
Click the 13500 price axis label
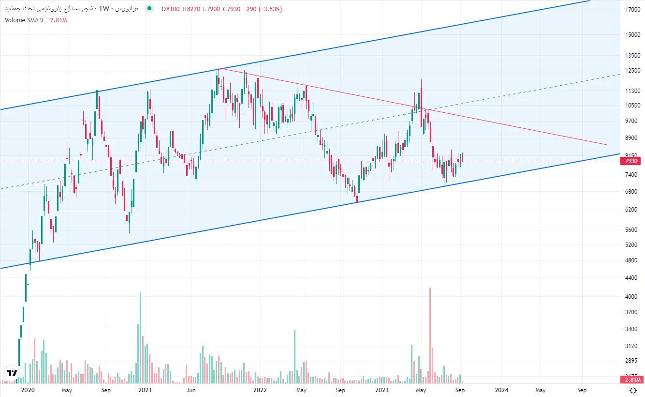click(632, 56)
